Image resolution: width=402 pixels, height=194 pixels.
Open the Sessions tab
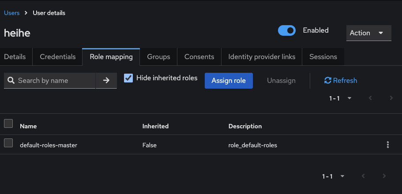coord(323,57)
